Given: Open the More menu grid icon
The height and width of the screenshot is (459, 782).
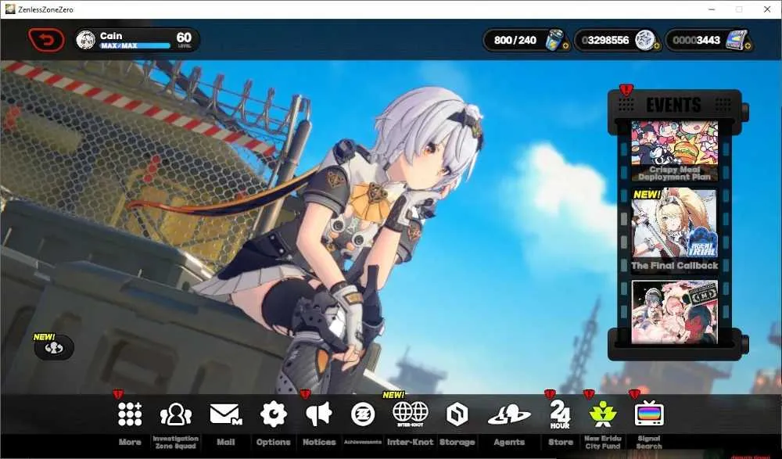Looking at the screenshot, I should click(130, 414).
